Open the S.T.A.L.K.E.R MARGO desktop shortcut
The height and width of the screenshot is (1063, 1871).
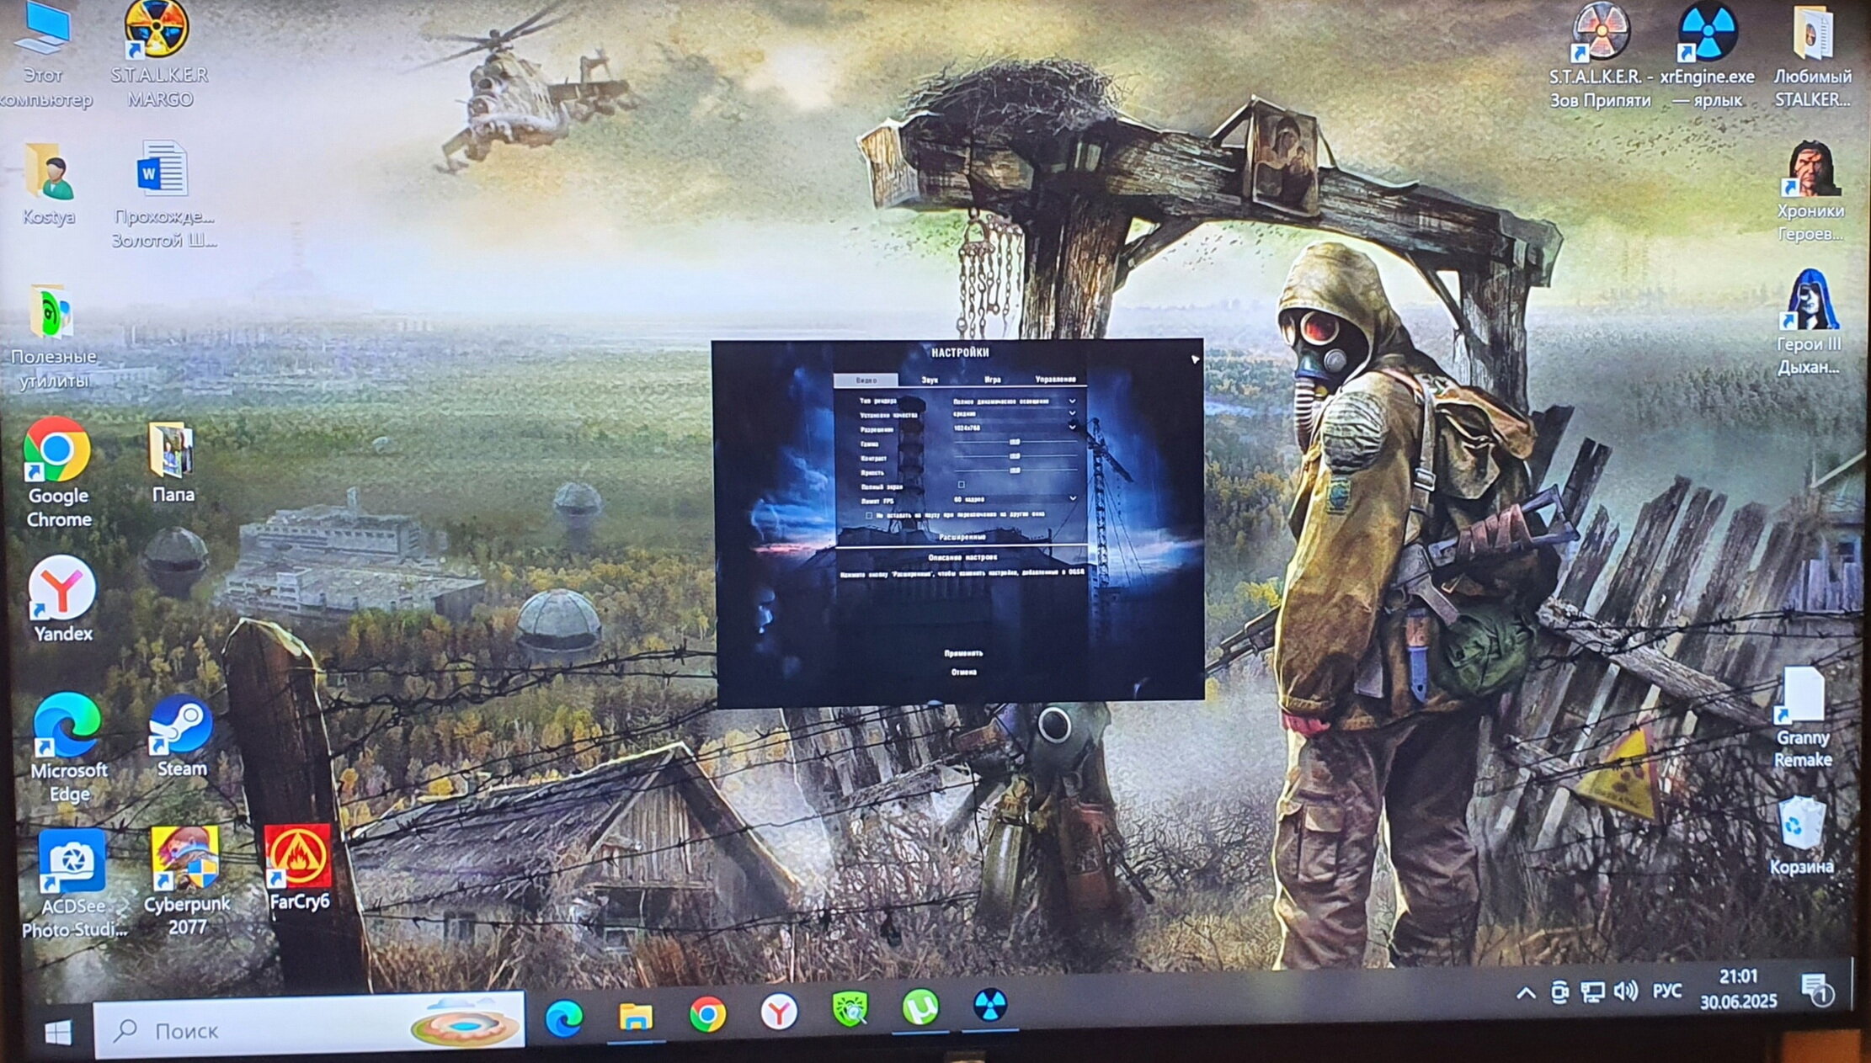158,54
